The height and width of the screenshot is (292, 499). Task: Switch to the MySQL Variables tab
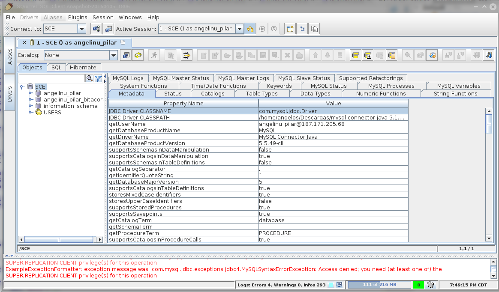[458, 86]
